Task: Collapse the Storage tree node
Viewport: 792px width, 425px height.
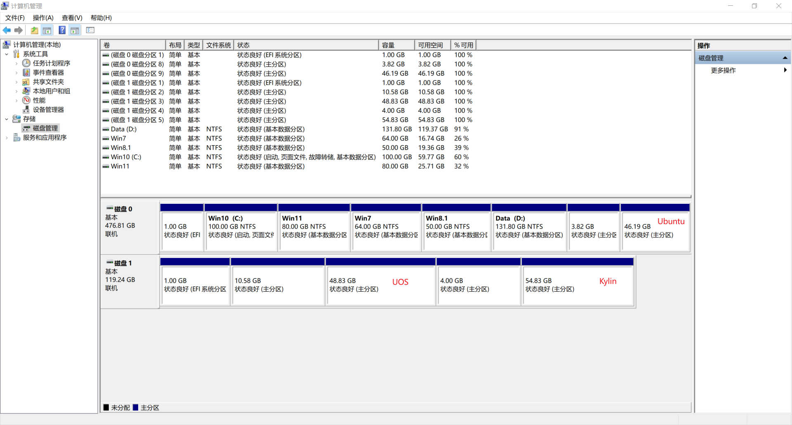Action: pyautogui.click(x=7, y=119)
